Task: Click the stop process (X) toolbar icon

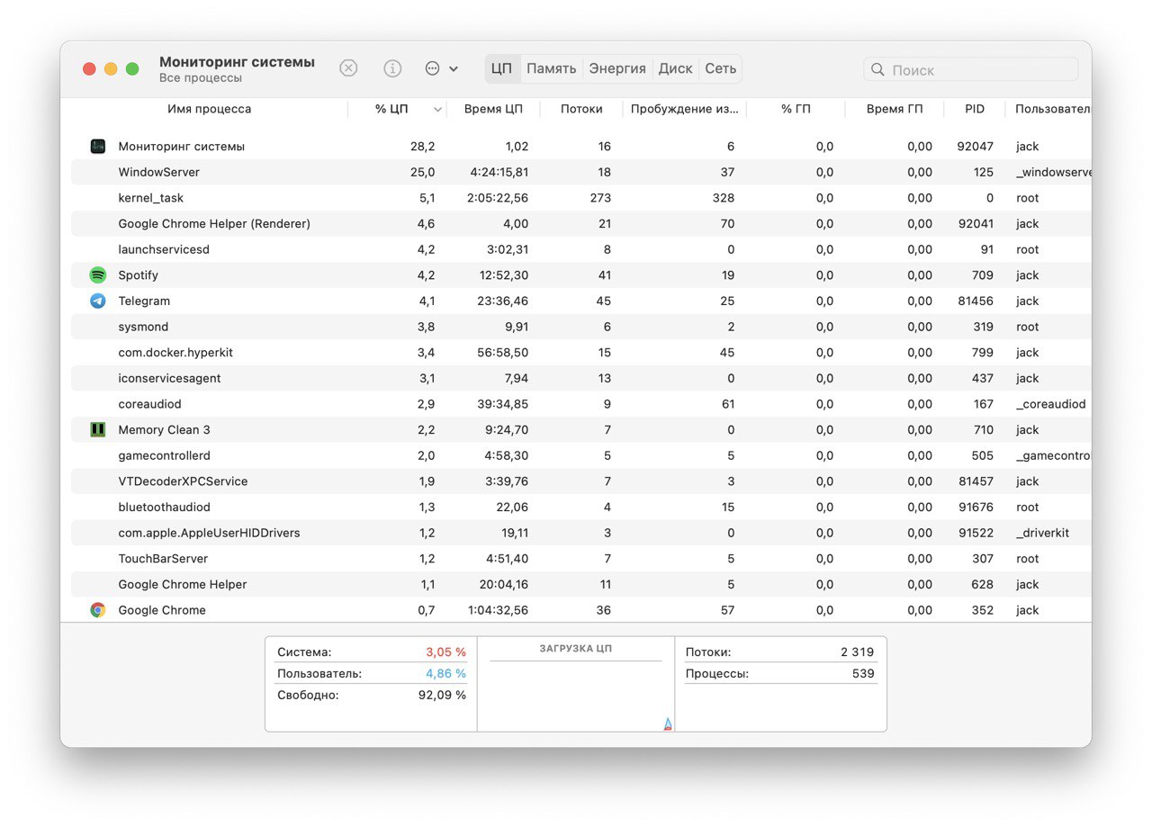Action: [348, 68]
